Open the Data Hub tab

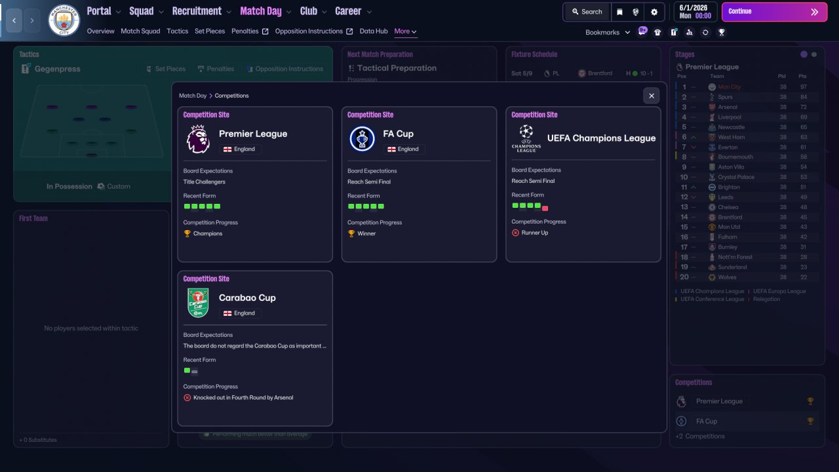click(x=374, y=31)
